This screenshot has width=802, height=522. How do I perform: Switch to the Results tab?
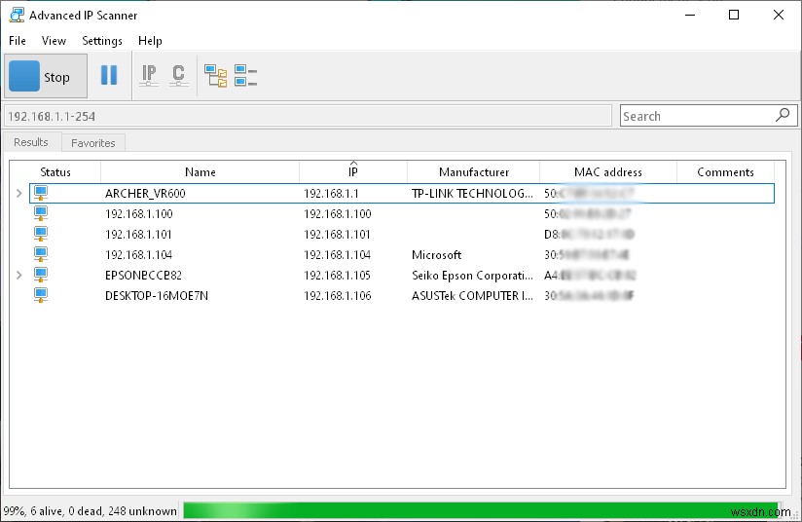(x=31, y=142)
